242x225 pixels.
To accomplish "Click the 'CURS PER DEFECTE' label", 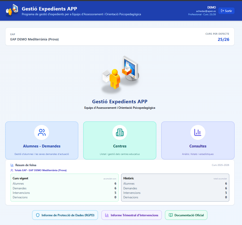I will tap(217, 34).
